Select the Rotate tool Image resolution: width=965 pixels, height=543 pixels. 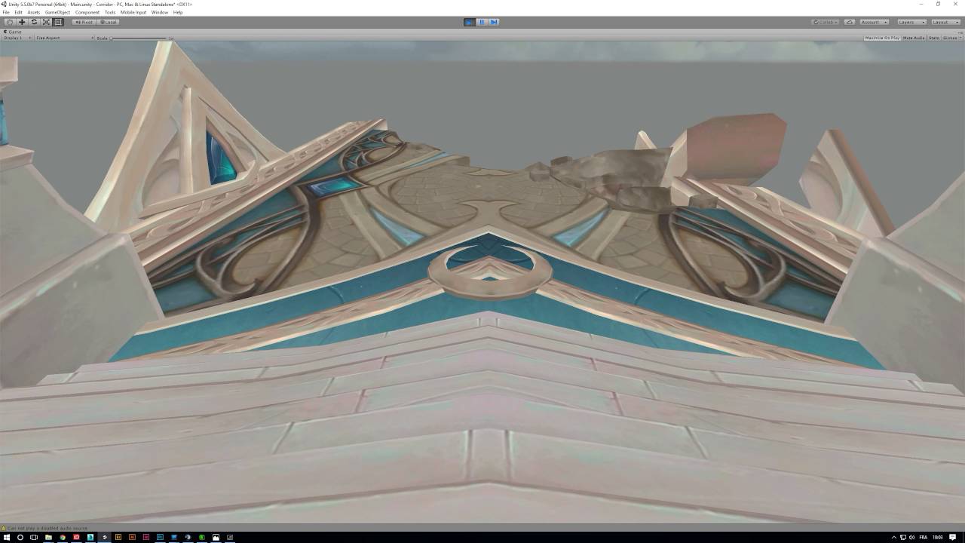tap(34, 22)
